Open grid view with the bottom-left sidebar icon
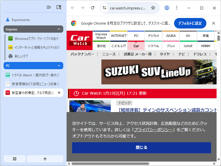 point(14,159)
